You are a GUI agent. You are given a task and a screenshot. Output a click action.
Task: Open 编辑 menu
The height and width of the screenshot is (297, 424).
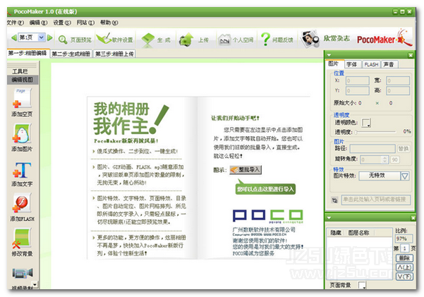tap(38, 23)
